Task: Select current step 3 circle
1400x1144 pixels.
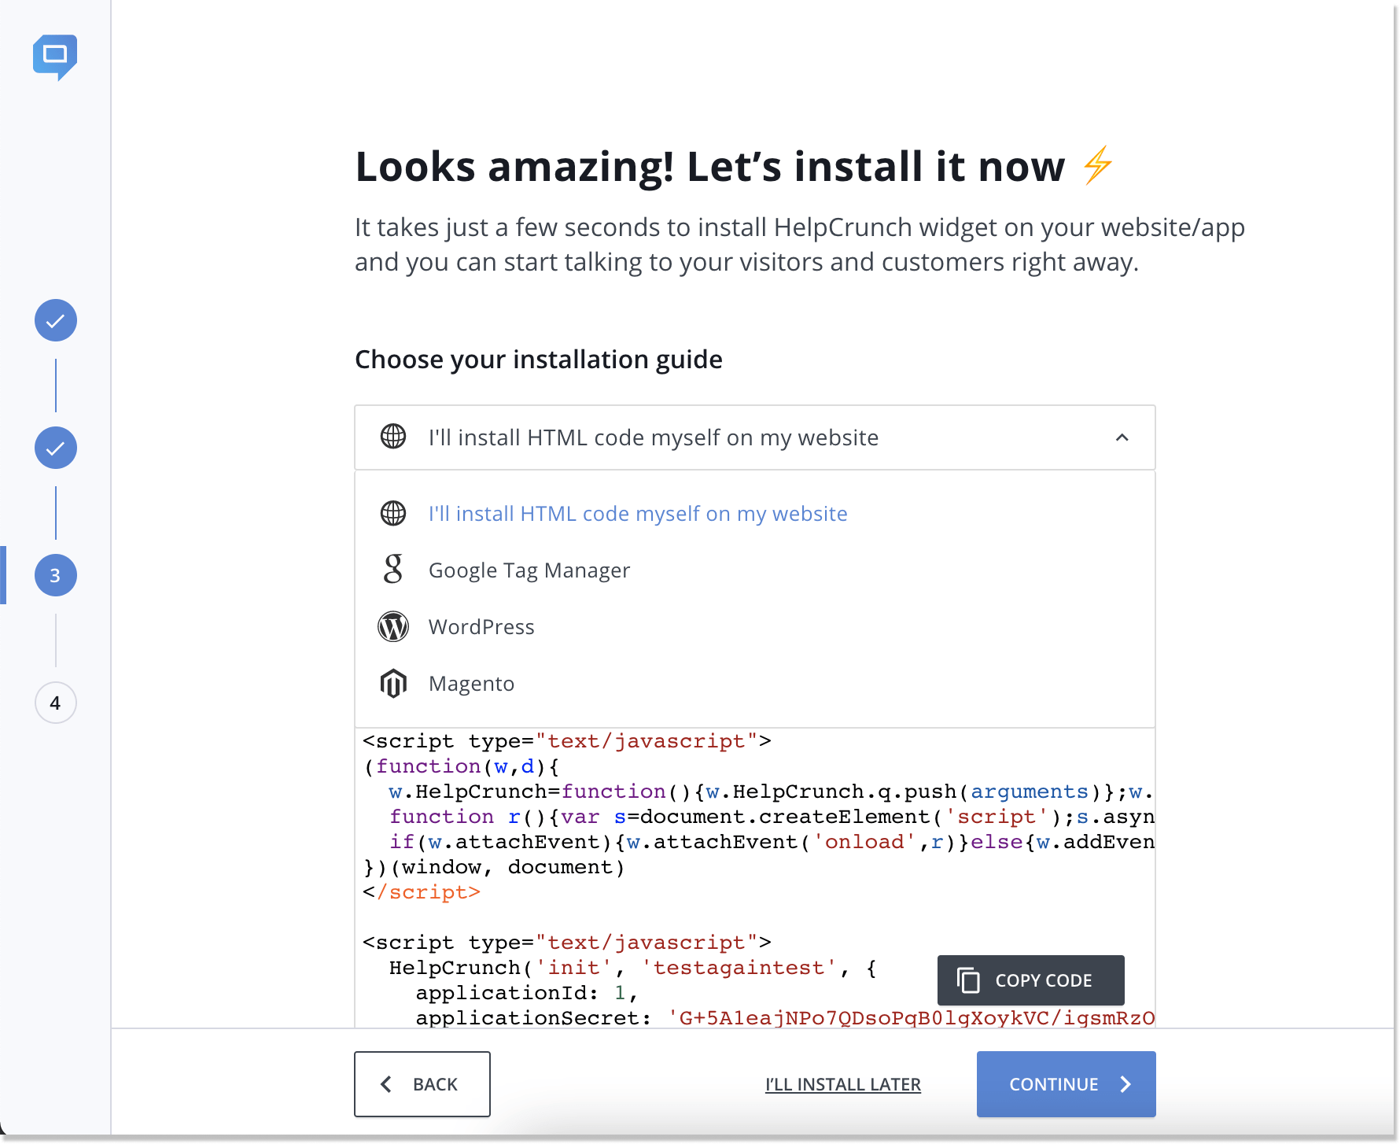Action: (55, 575)
